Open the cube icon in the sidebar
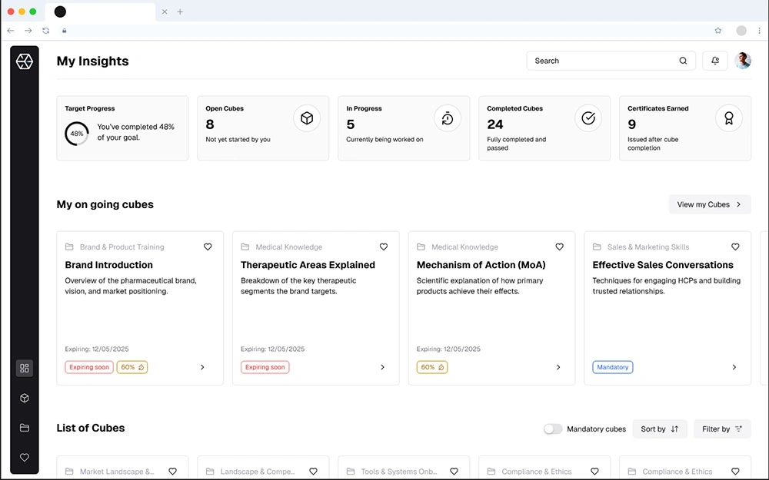 [x=25, y=398]
